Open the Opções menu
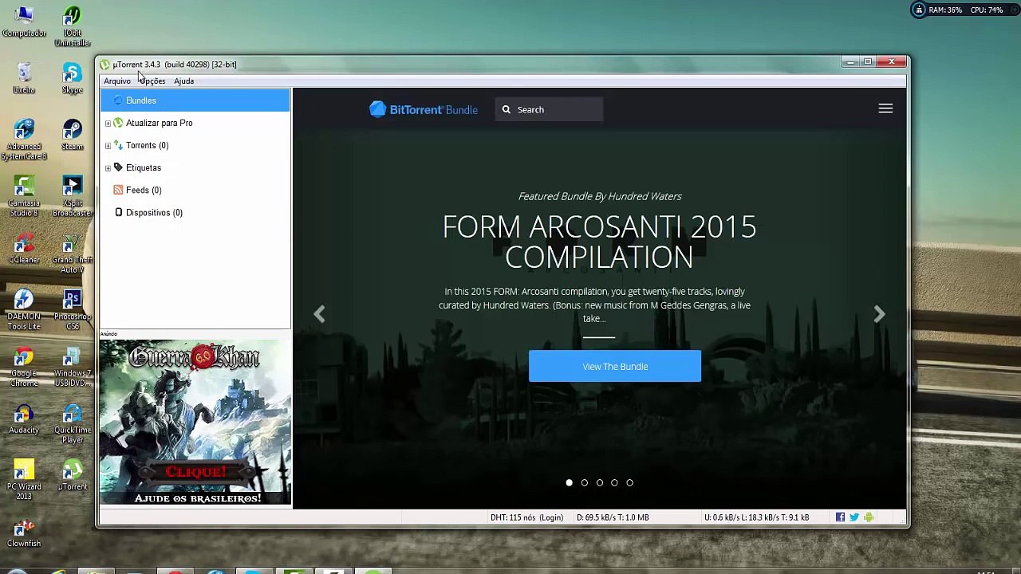Screen dimensions: 1021x574 point(152,81)
